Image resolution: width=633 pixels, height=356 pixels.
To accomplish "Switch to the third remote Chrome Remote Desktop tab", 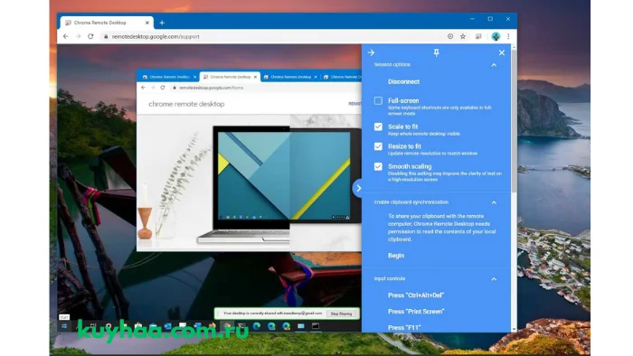I will [x=290, y=77].
